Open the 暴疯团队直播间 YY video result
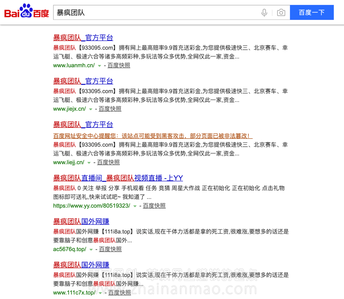 (118, 178)
